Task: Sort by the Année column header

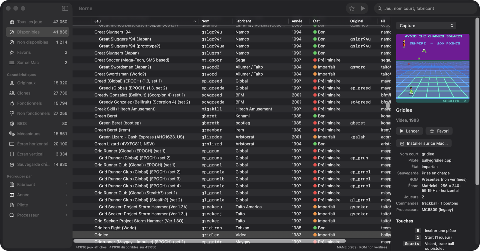Action: pyautogui.click(x=299, y=21)
